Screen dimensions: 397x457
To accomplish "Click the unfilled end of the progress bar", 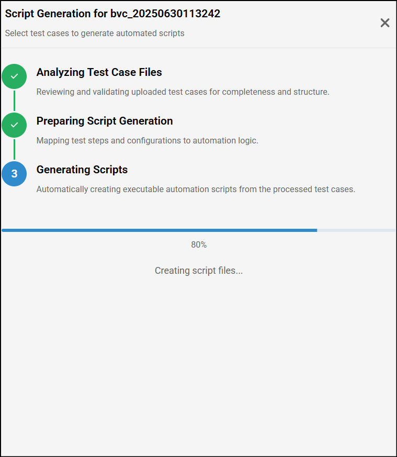I will [x=356, y=230].
